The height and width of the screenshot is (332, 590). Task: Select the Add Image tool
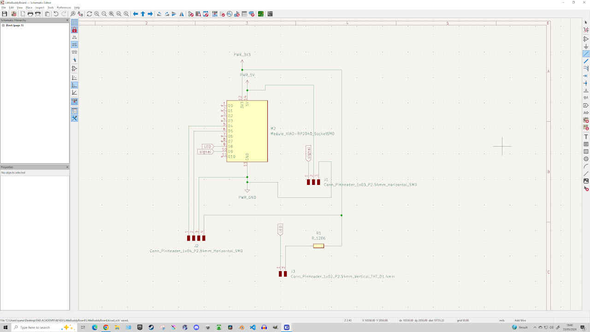point(586,181)
